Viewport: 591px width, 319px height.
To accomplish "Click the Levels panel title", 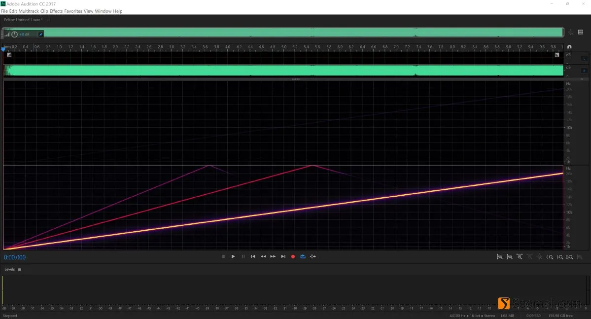I will tap(9, 269).
